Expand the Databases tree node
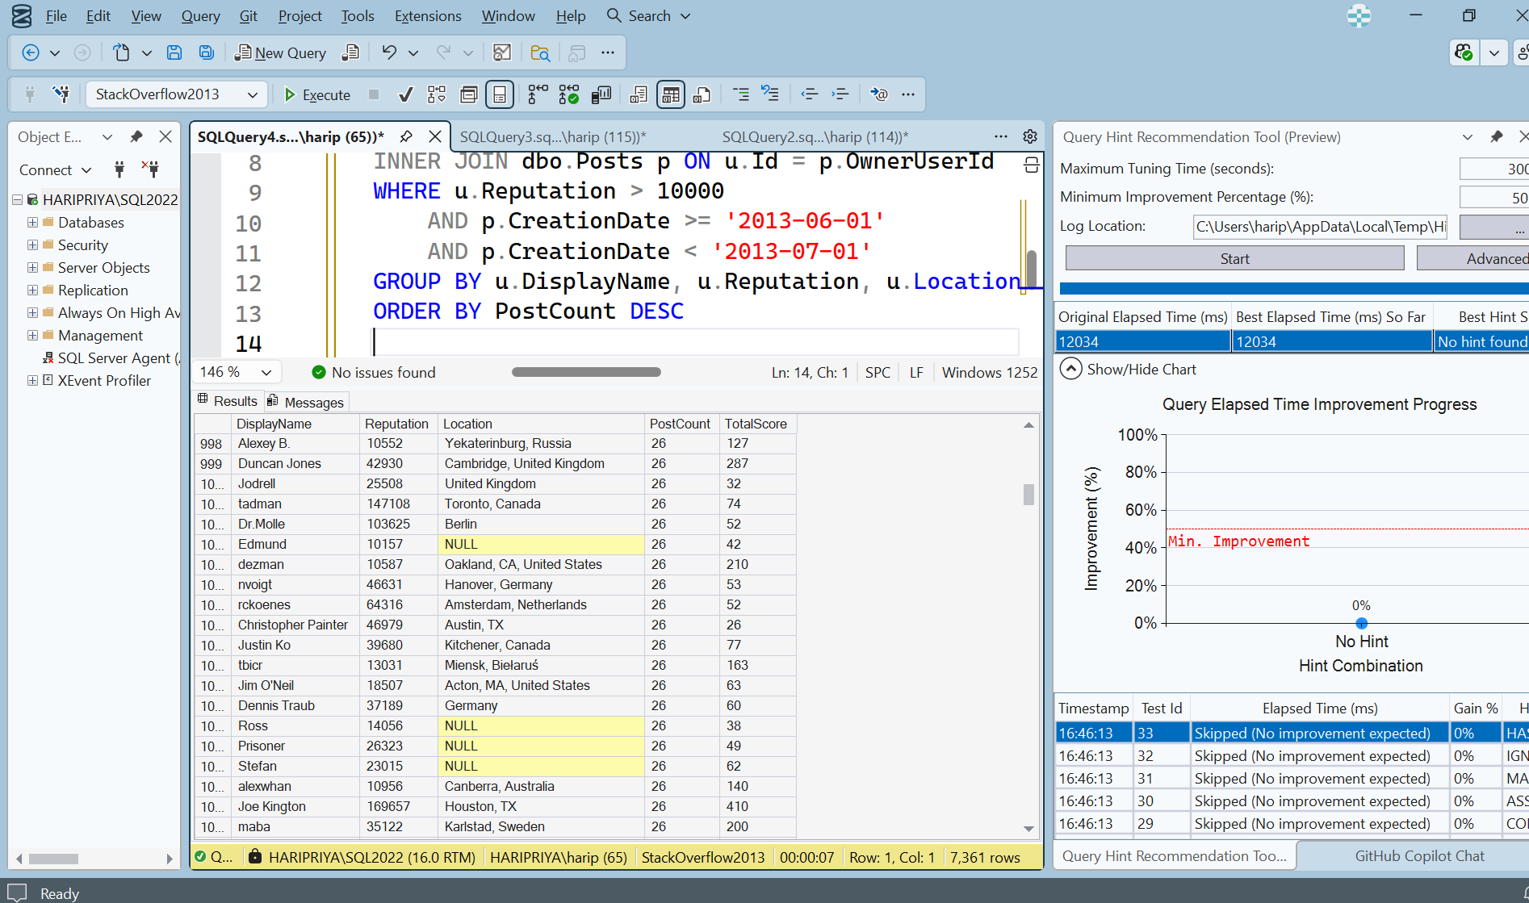Screen dimensions: 1529x903 pos(32,222)
